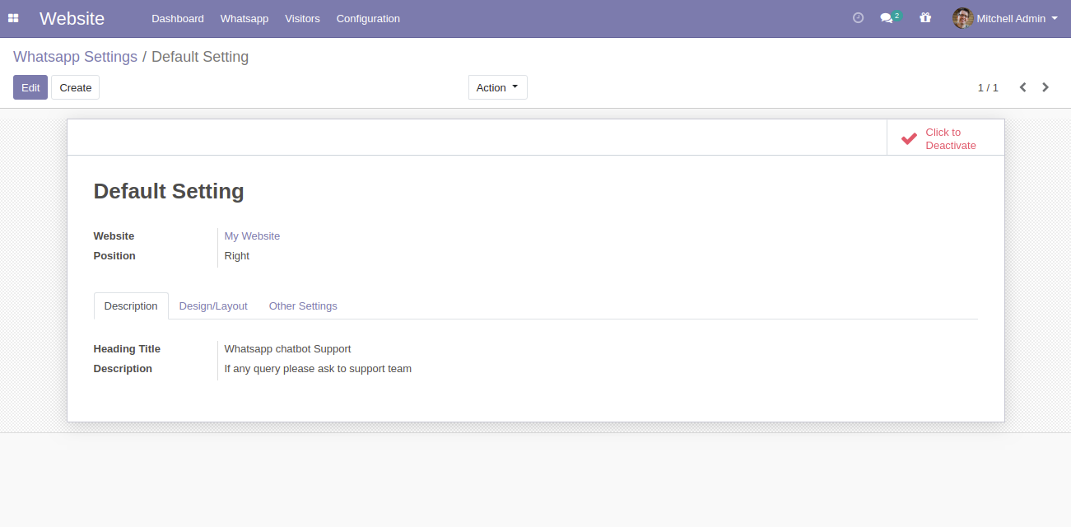Click the 'Heading Title' field label
This screenshot has width=1071, height=527.
[127, 348]
